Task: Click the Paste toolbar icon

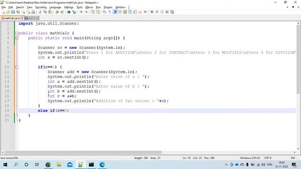Action: click(x=50, y=12)
